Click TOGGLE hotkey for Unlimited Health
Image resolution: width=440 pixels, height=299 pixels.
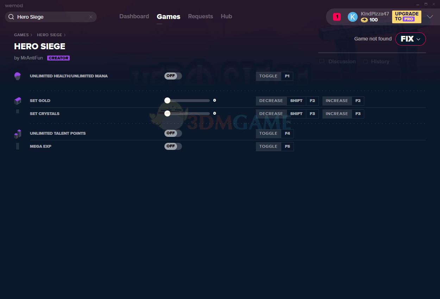(x=269, y=76)
